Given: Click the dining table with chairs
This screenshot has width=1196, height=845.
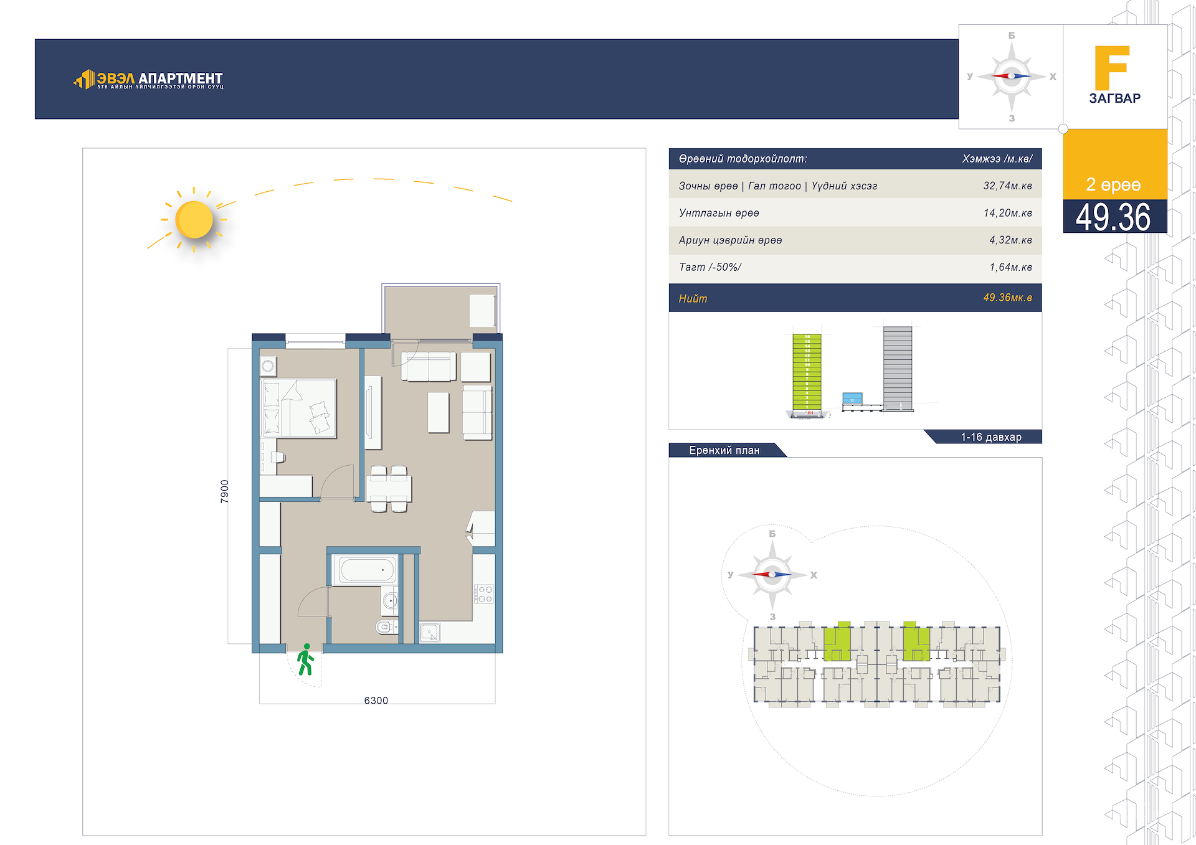Looking at the screenshot, I should click(389, 489).
